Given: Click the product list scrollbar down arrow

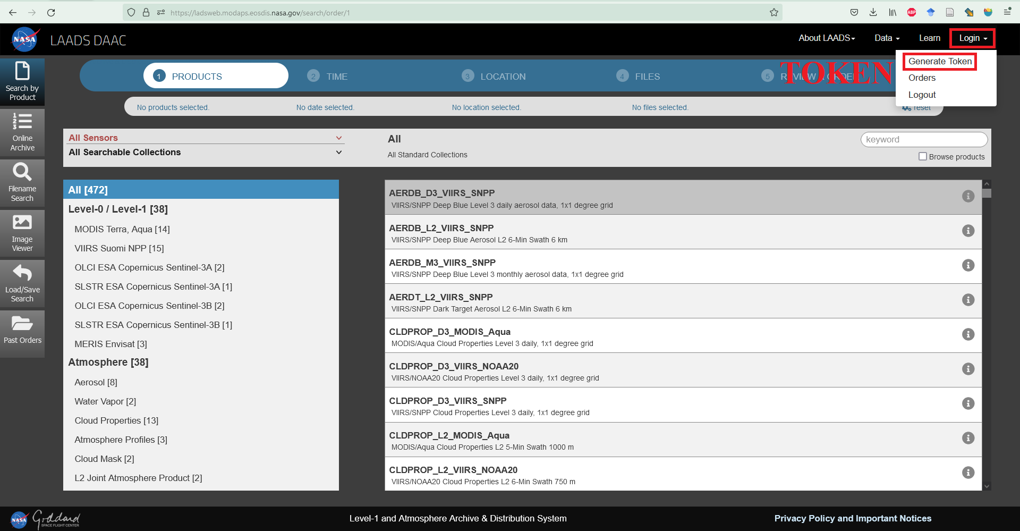Looking at the screenshot, I should point(987,486).
